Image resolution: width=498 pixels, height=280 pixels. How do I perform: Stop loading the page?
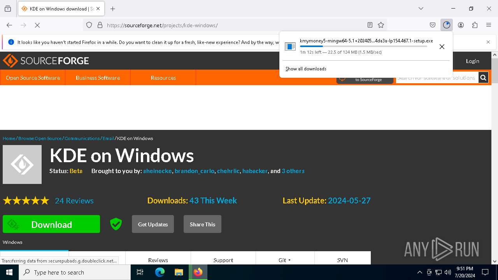pyautogui.click(x=37, y=25)
